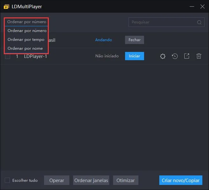209x190 pixels.
Task: Select Ordenar por número option in list
Action: tap(26, 31)
